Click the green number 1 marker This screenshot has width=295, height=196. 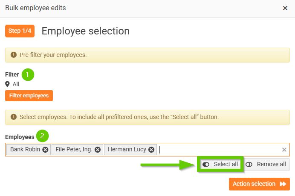point(28,74)
